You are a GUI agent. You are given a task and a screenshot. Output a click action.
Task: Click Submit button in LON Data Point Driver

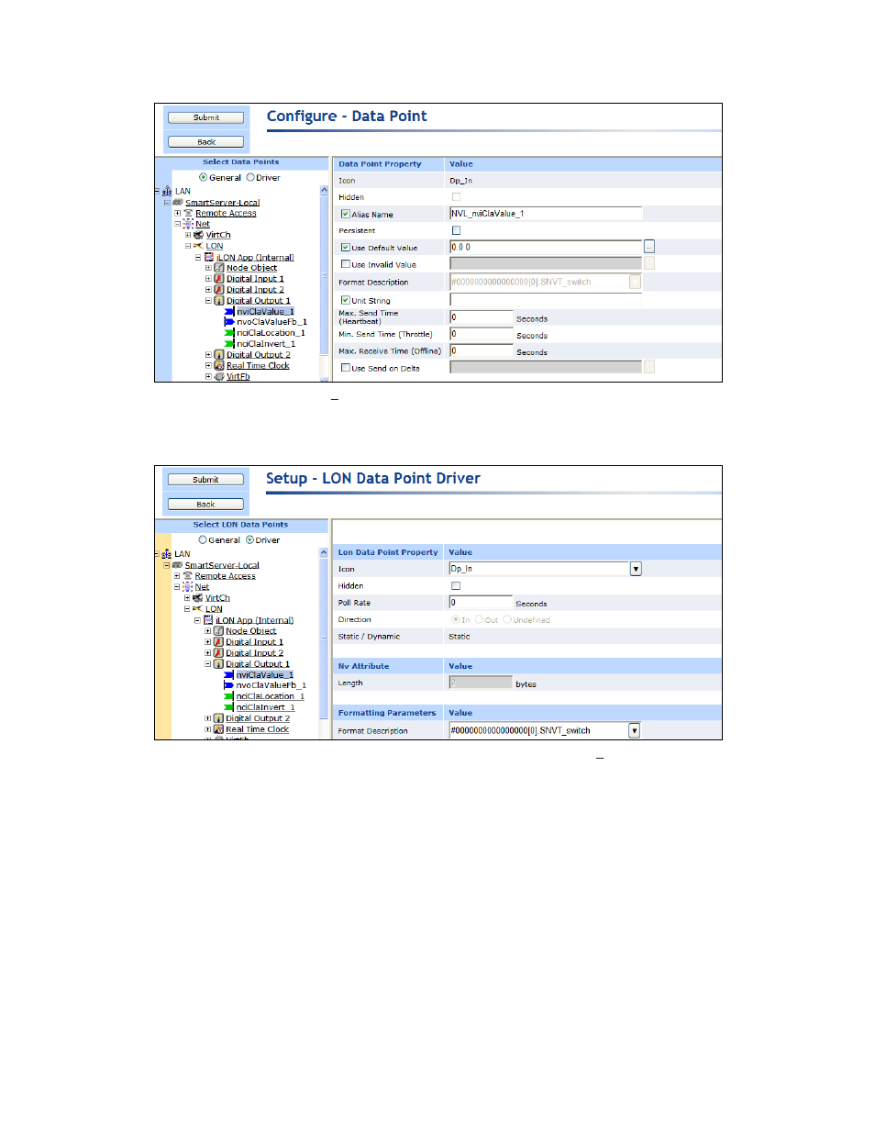tap(205, 480)
